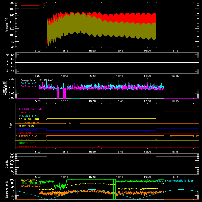
Task: Click the 140 tick on the Pointing axis
Action: (x=12, y=22)
